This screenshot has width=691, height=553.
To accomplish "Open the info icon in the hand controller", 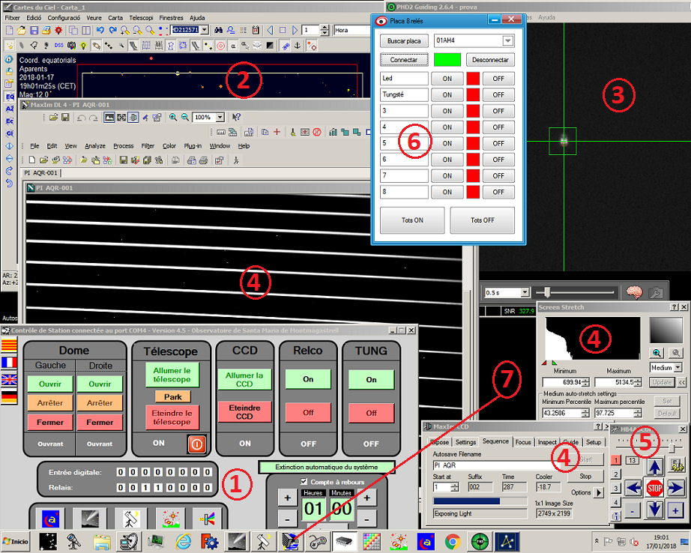I will point(616,516).
